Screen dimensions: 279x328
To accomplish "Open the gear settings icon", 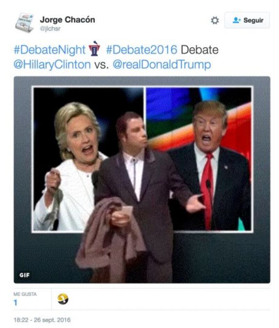I will (x=215, y=20).
